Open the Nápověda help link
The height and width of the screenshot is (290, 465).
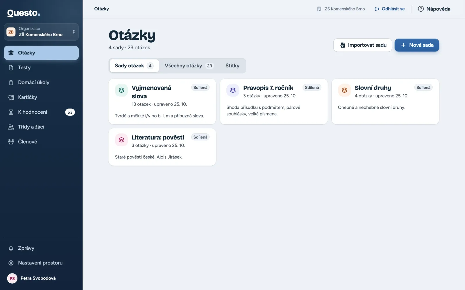tap(434, 9)
